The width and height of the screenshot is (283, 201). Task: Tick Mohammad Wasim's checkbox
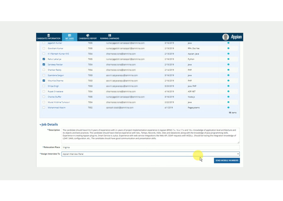point(44,108)
